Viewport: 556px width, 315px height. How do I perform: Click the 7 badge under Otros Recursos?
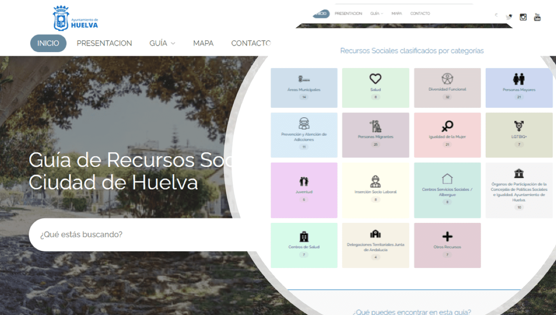pos(447,255)
